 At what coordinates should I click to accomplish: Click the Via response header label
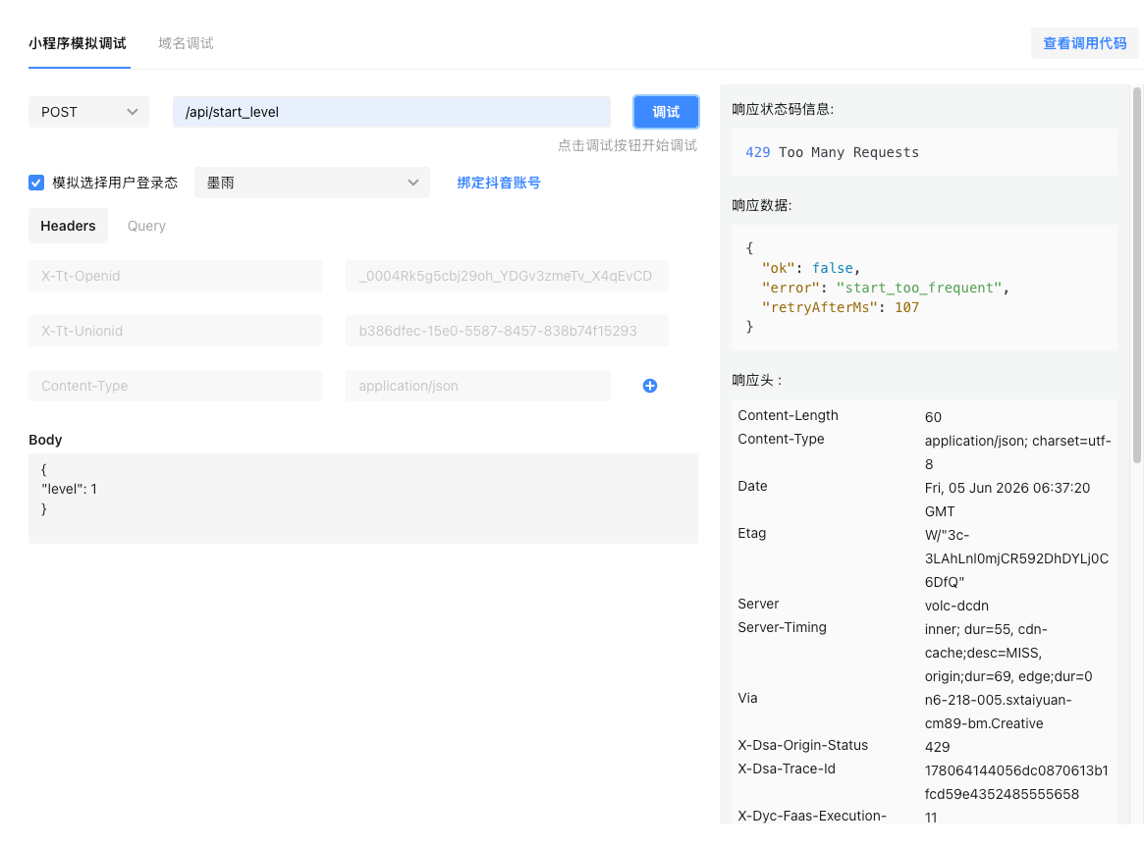(747, 698)
